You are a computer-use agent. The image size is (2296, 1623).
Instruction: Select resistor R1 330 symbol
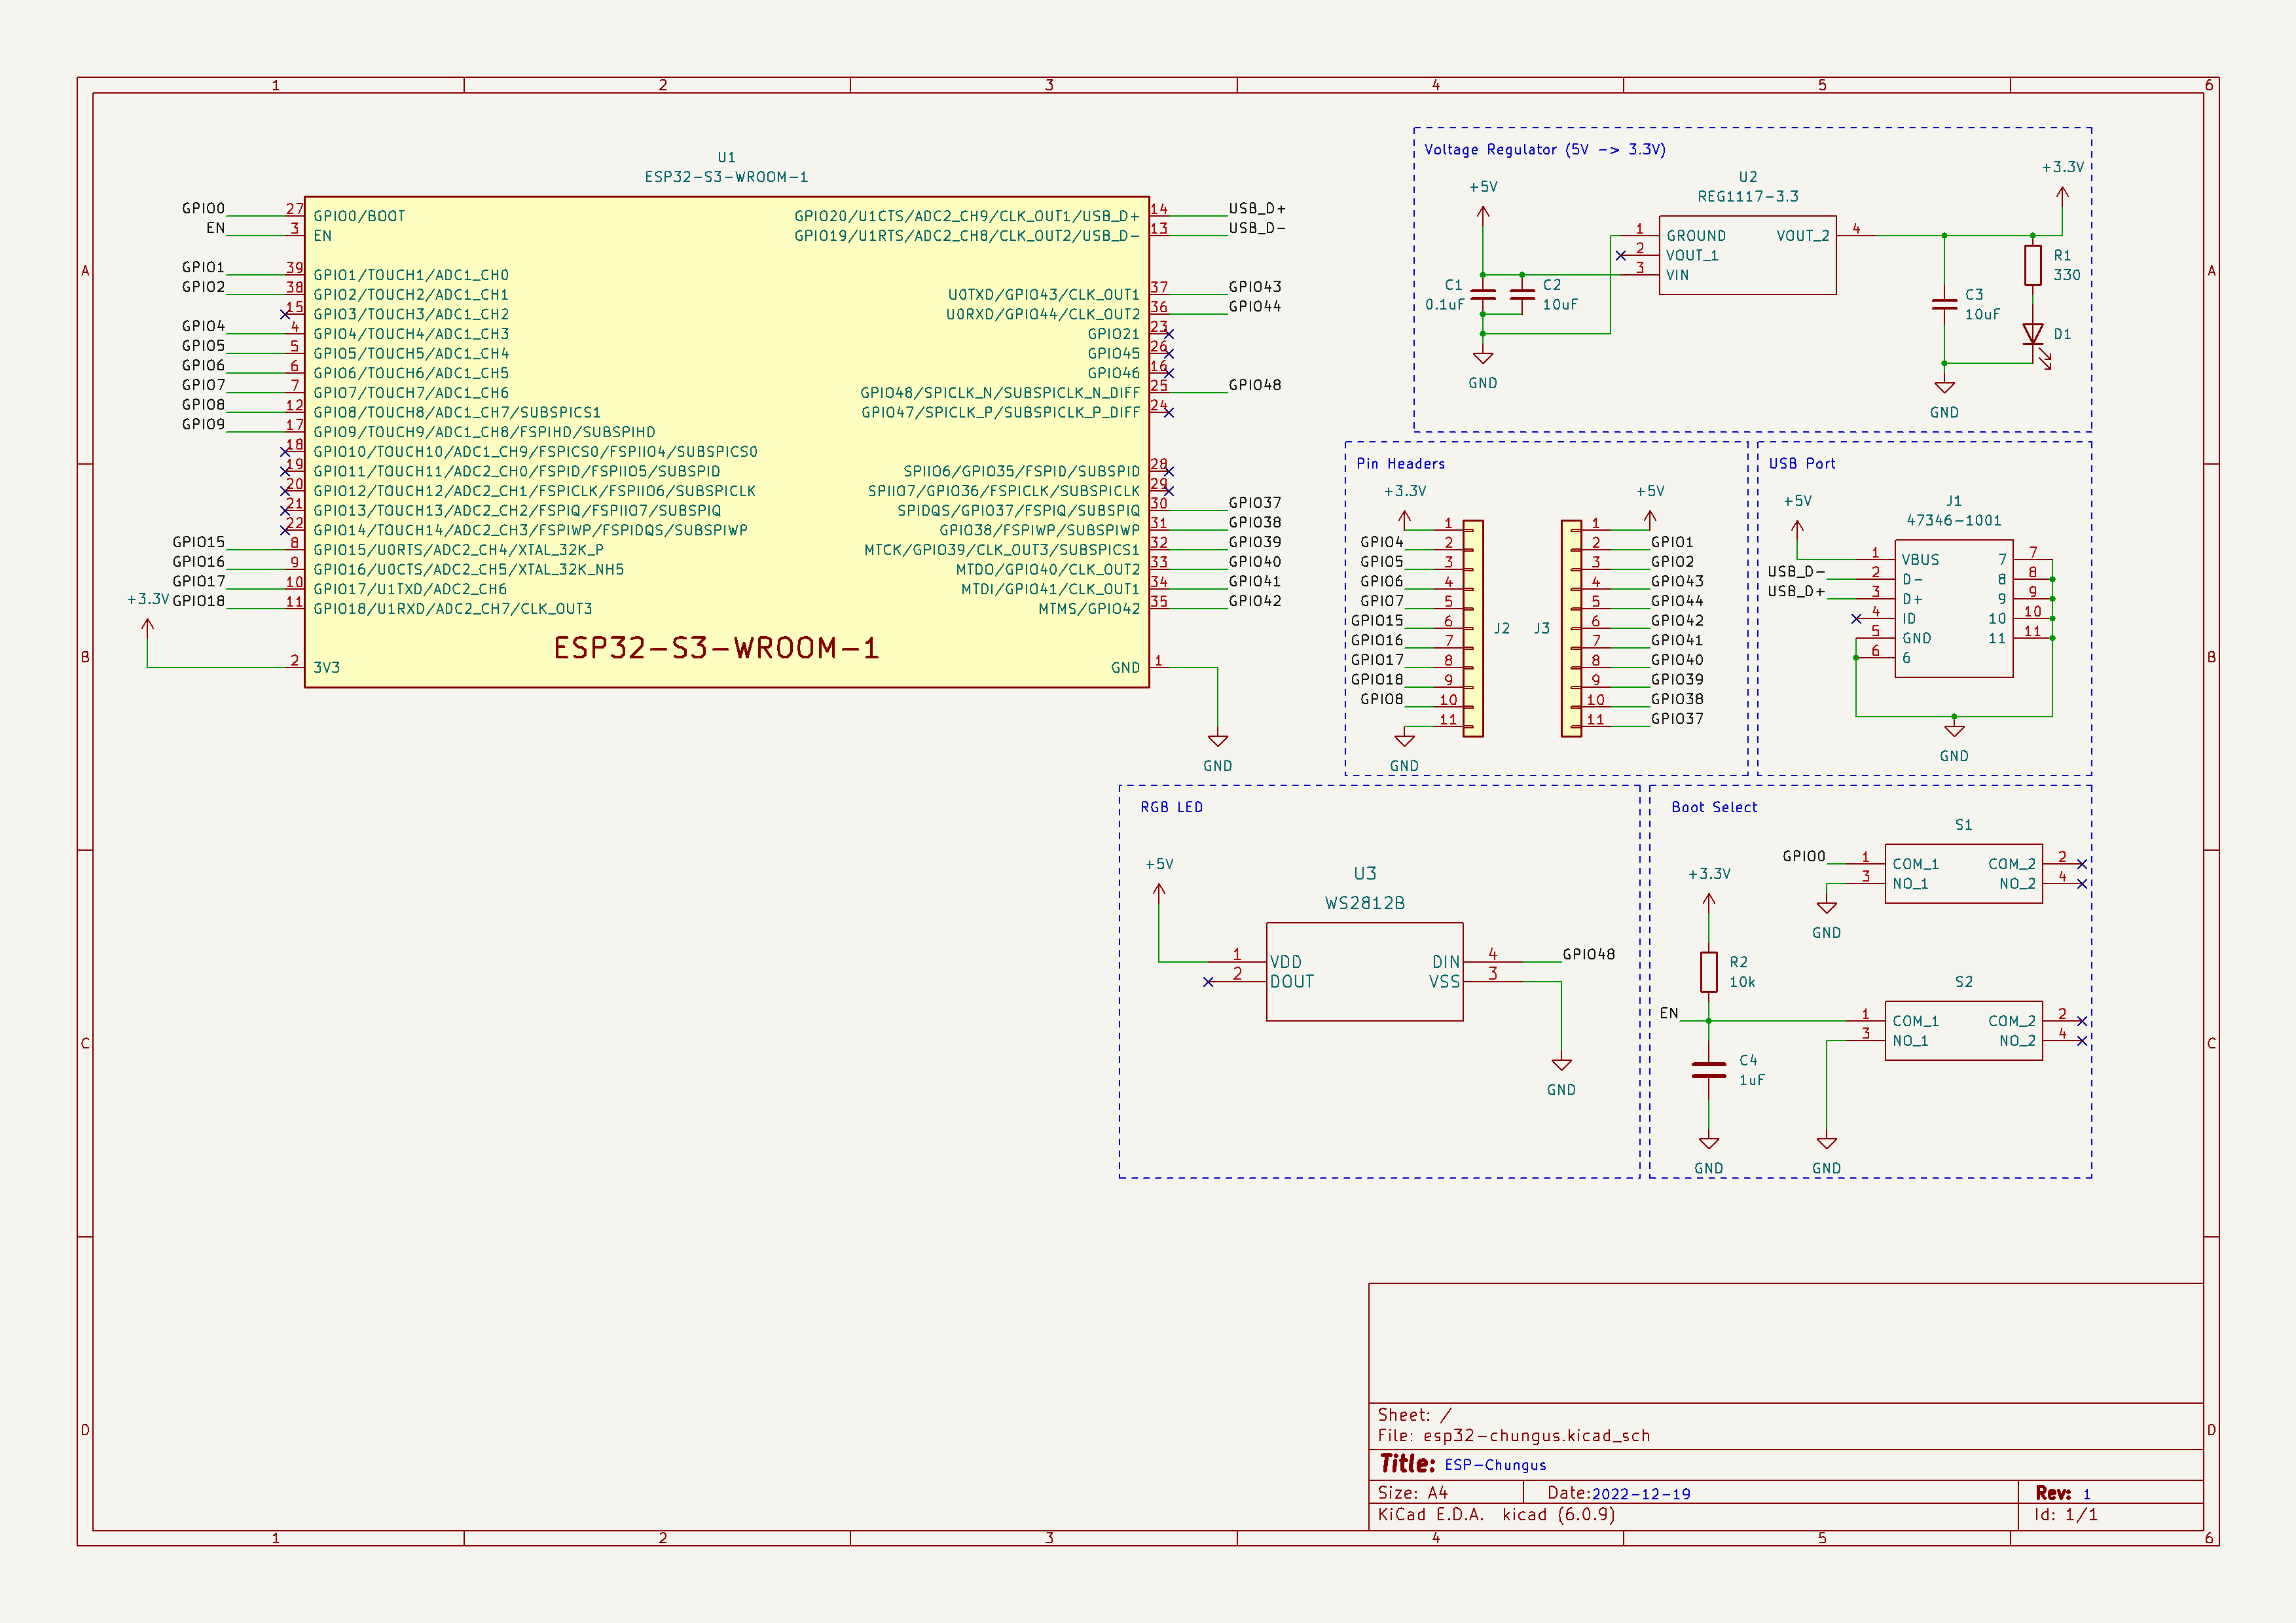coord(2032,266)
